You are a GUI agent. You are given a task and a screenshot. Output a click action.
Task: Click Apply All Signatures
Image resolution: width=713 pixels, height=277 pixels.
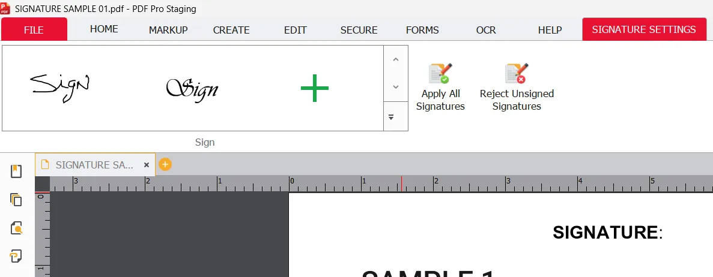(440, 87)
